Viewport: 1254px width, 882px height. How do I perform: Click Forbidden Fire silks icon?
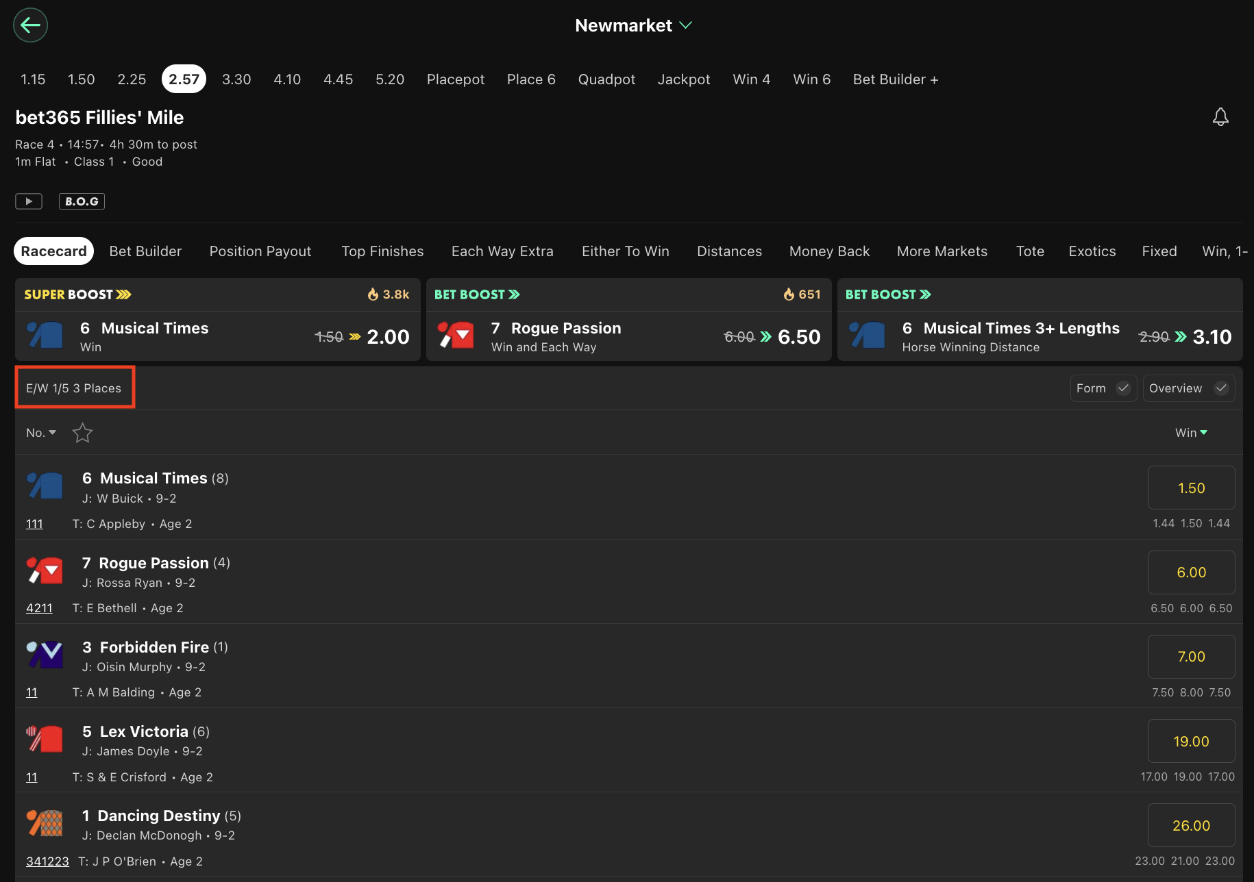point(45,654)
